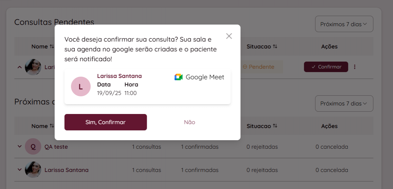Click Larissa Santana name in dialog

[119, 76]
